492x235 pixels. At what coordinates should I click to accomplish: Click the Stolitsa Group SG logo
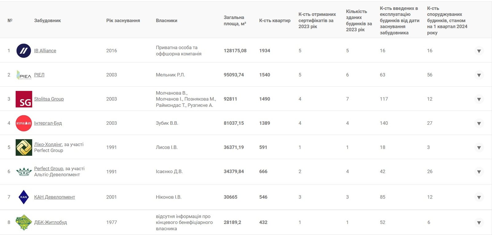tap(24, 99)
